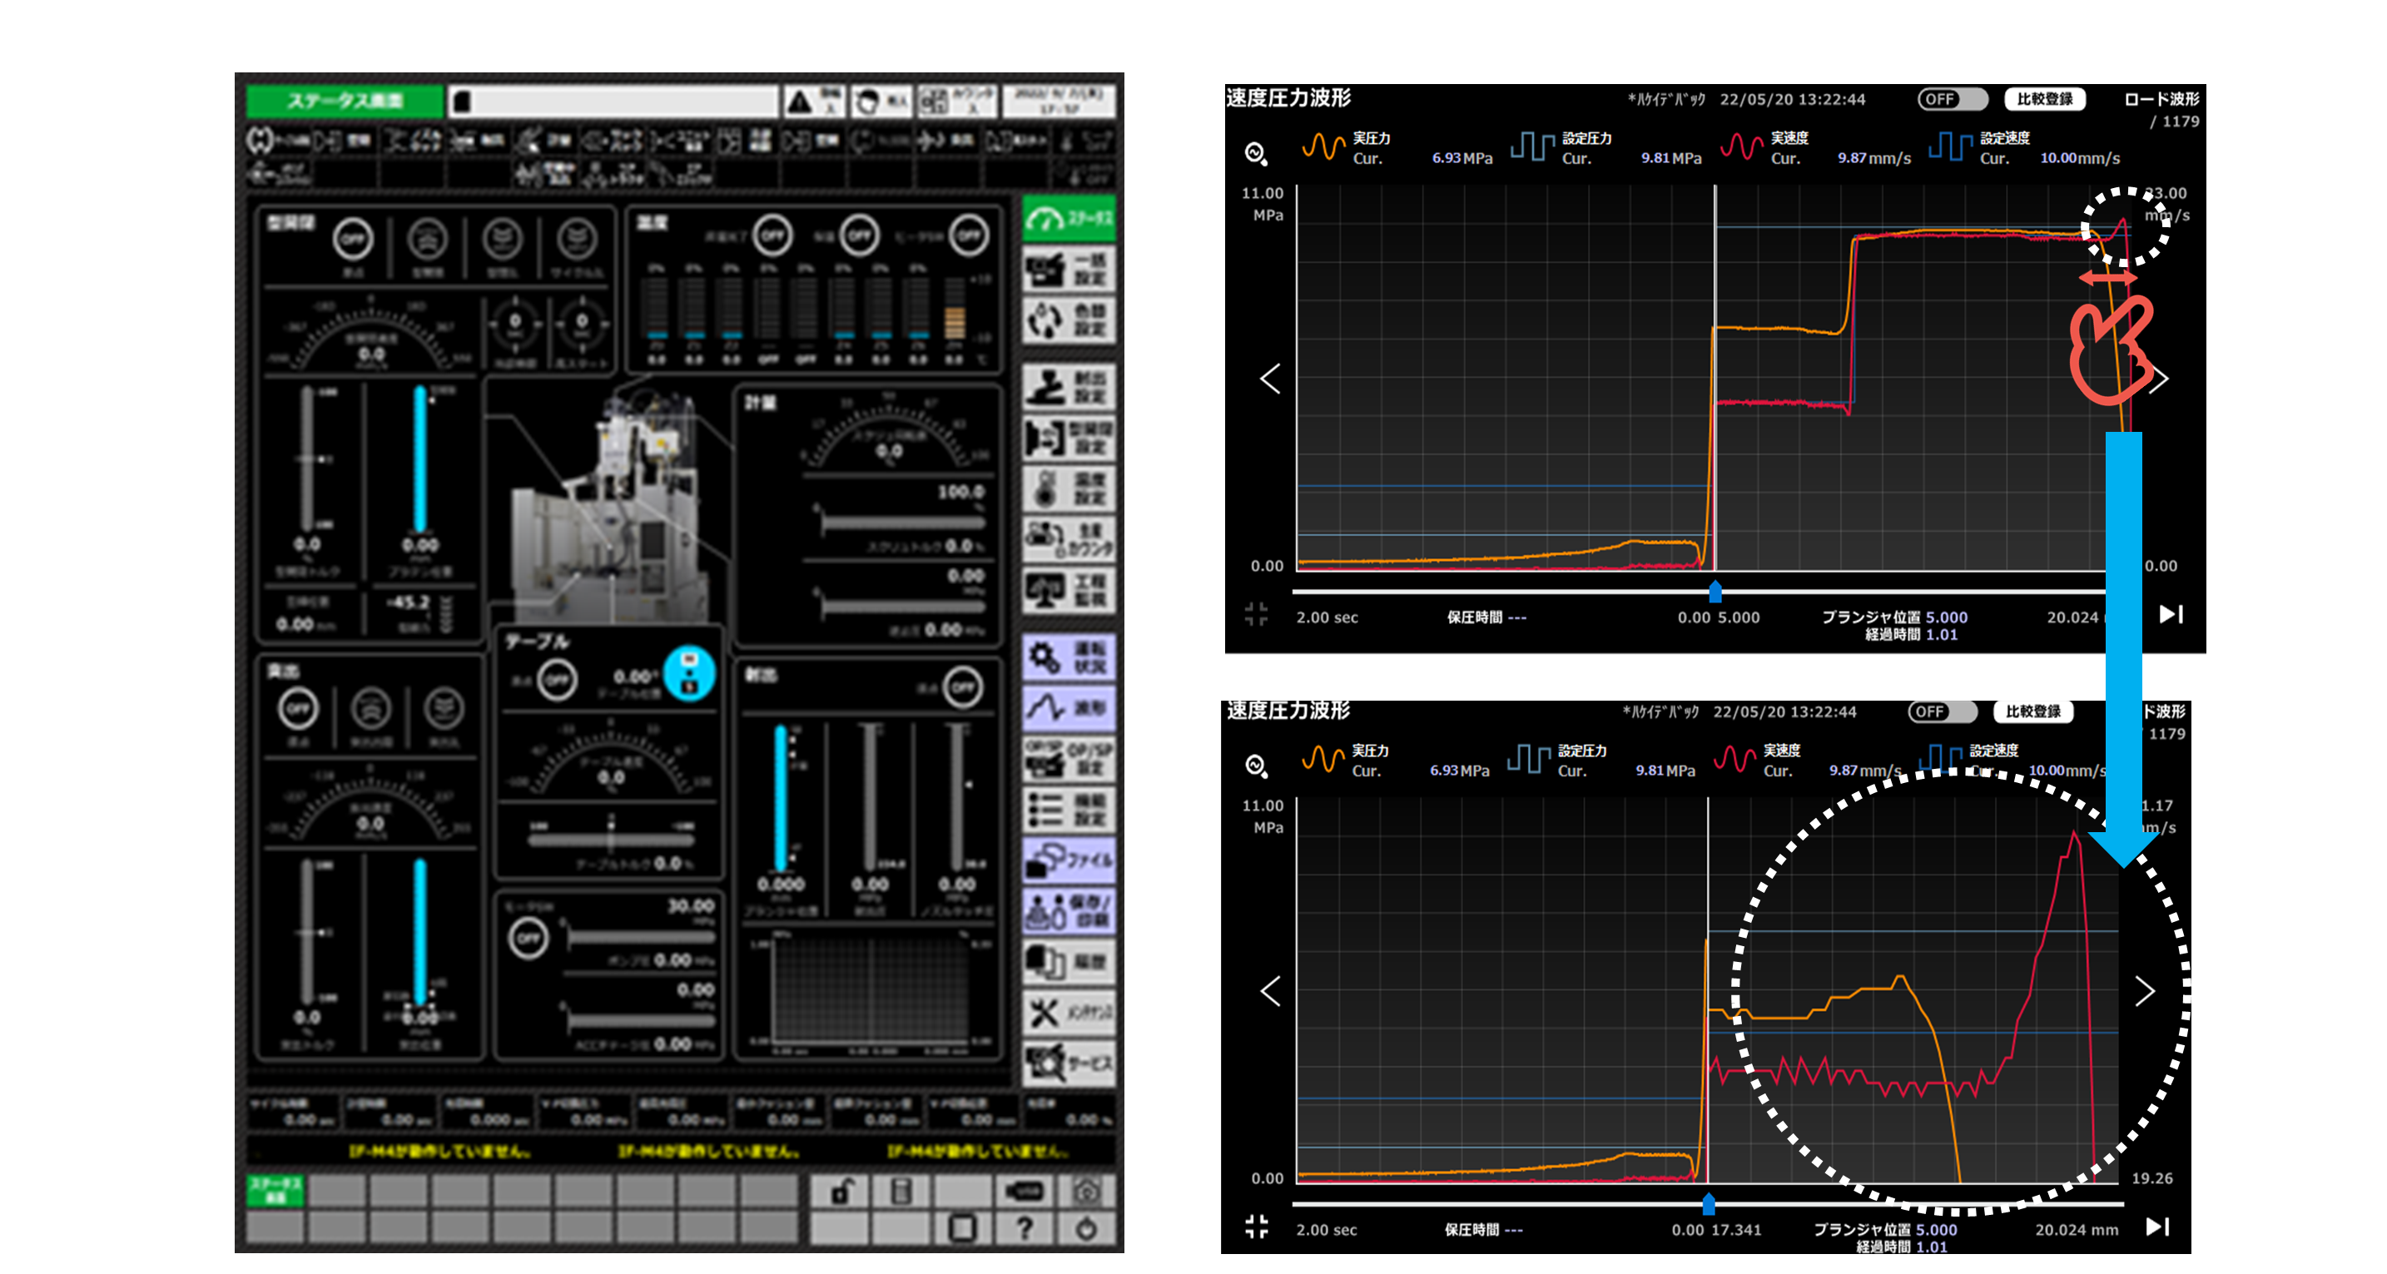Go to next waveform using upper right chevron

pos(2160,379)
